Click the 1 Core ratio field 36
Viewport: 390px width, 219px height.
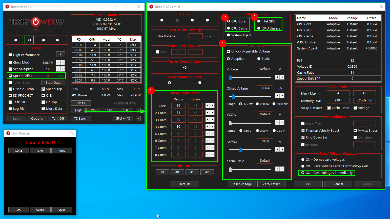(178, 106)
